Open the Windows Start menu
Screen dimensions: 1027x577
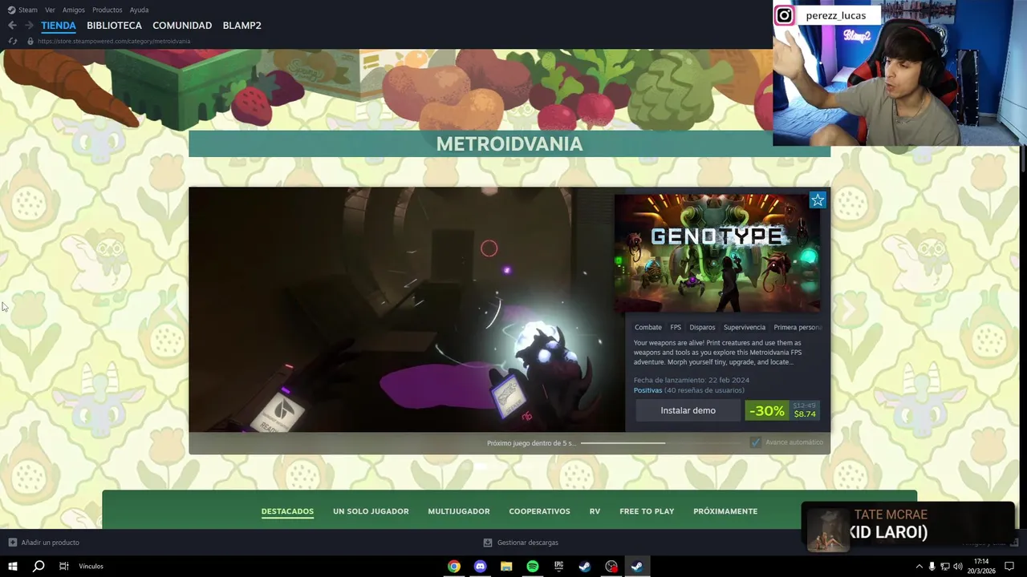point(13,567)
